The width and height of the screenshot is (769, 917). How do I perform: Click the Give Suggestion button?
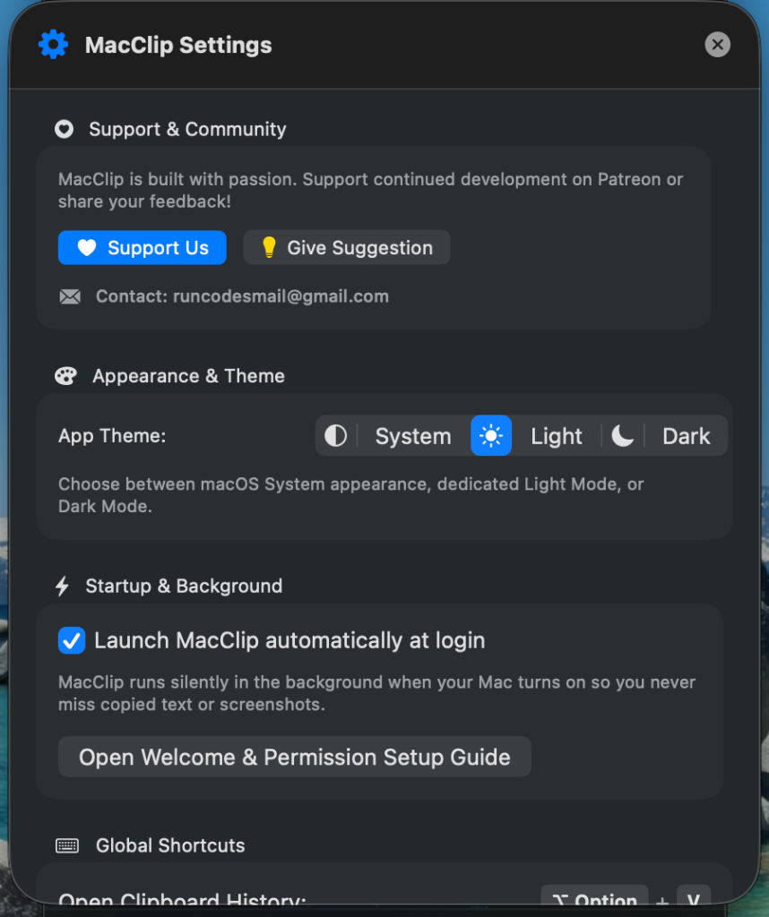(x=347, y=247)
